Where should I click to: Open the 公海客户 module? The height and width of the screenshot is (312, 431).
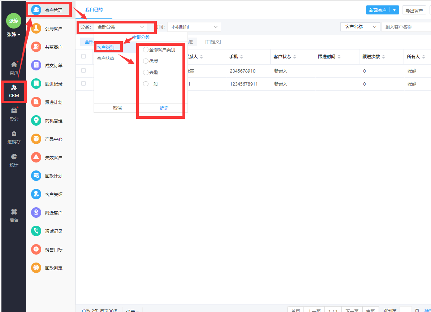pyautogui.click(x=49, y=29)
